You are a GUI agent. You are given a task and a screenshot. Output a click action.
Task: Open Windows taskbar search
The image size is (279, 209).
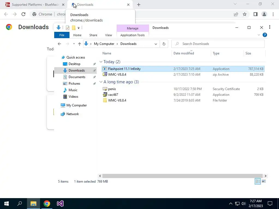point(20,204)
